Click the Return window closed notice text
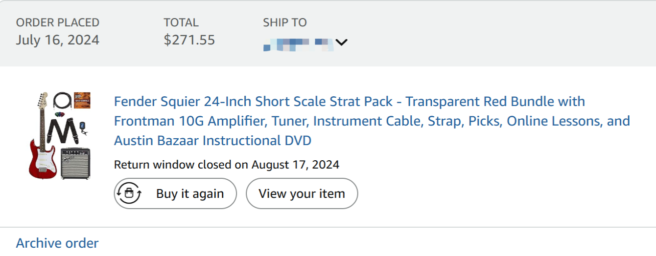Screen dimensions: 656x256 click(226, 164)
